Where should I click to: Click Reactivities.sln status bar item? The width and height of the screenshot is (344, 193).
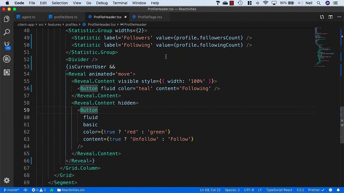coord(71,190)
